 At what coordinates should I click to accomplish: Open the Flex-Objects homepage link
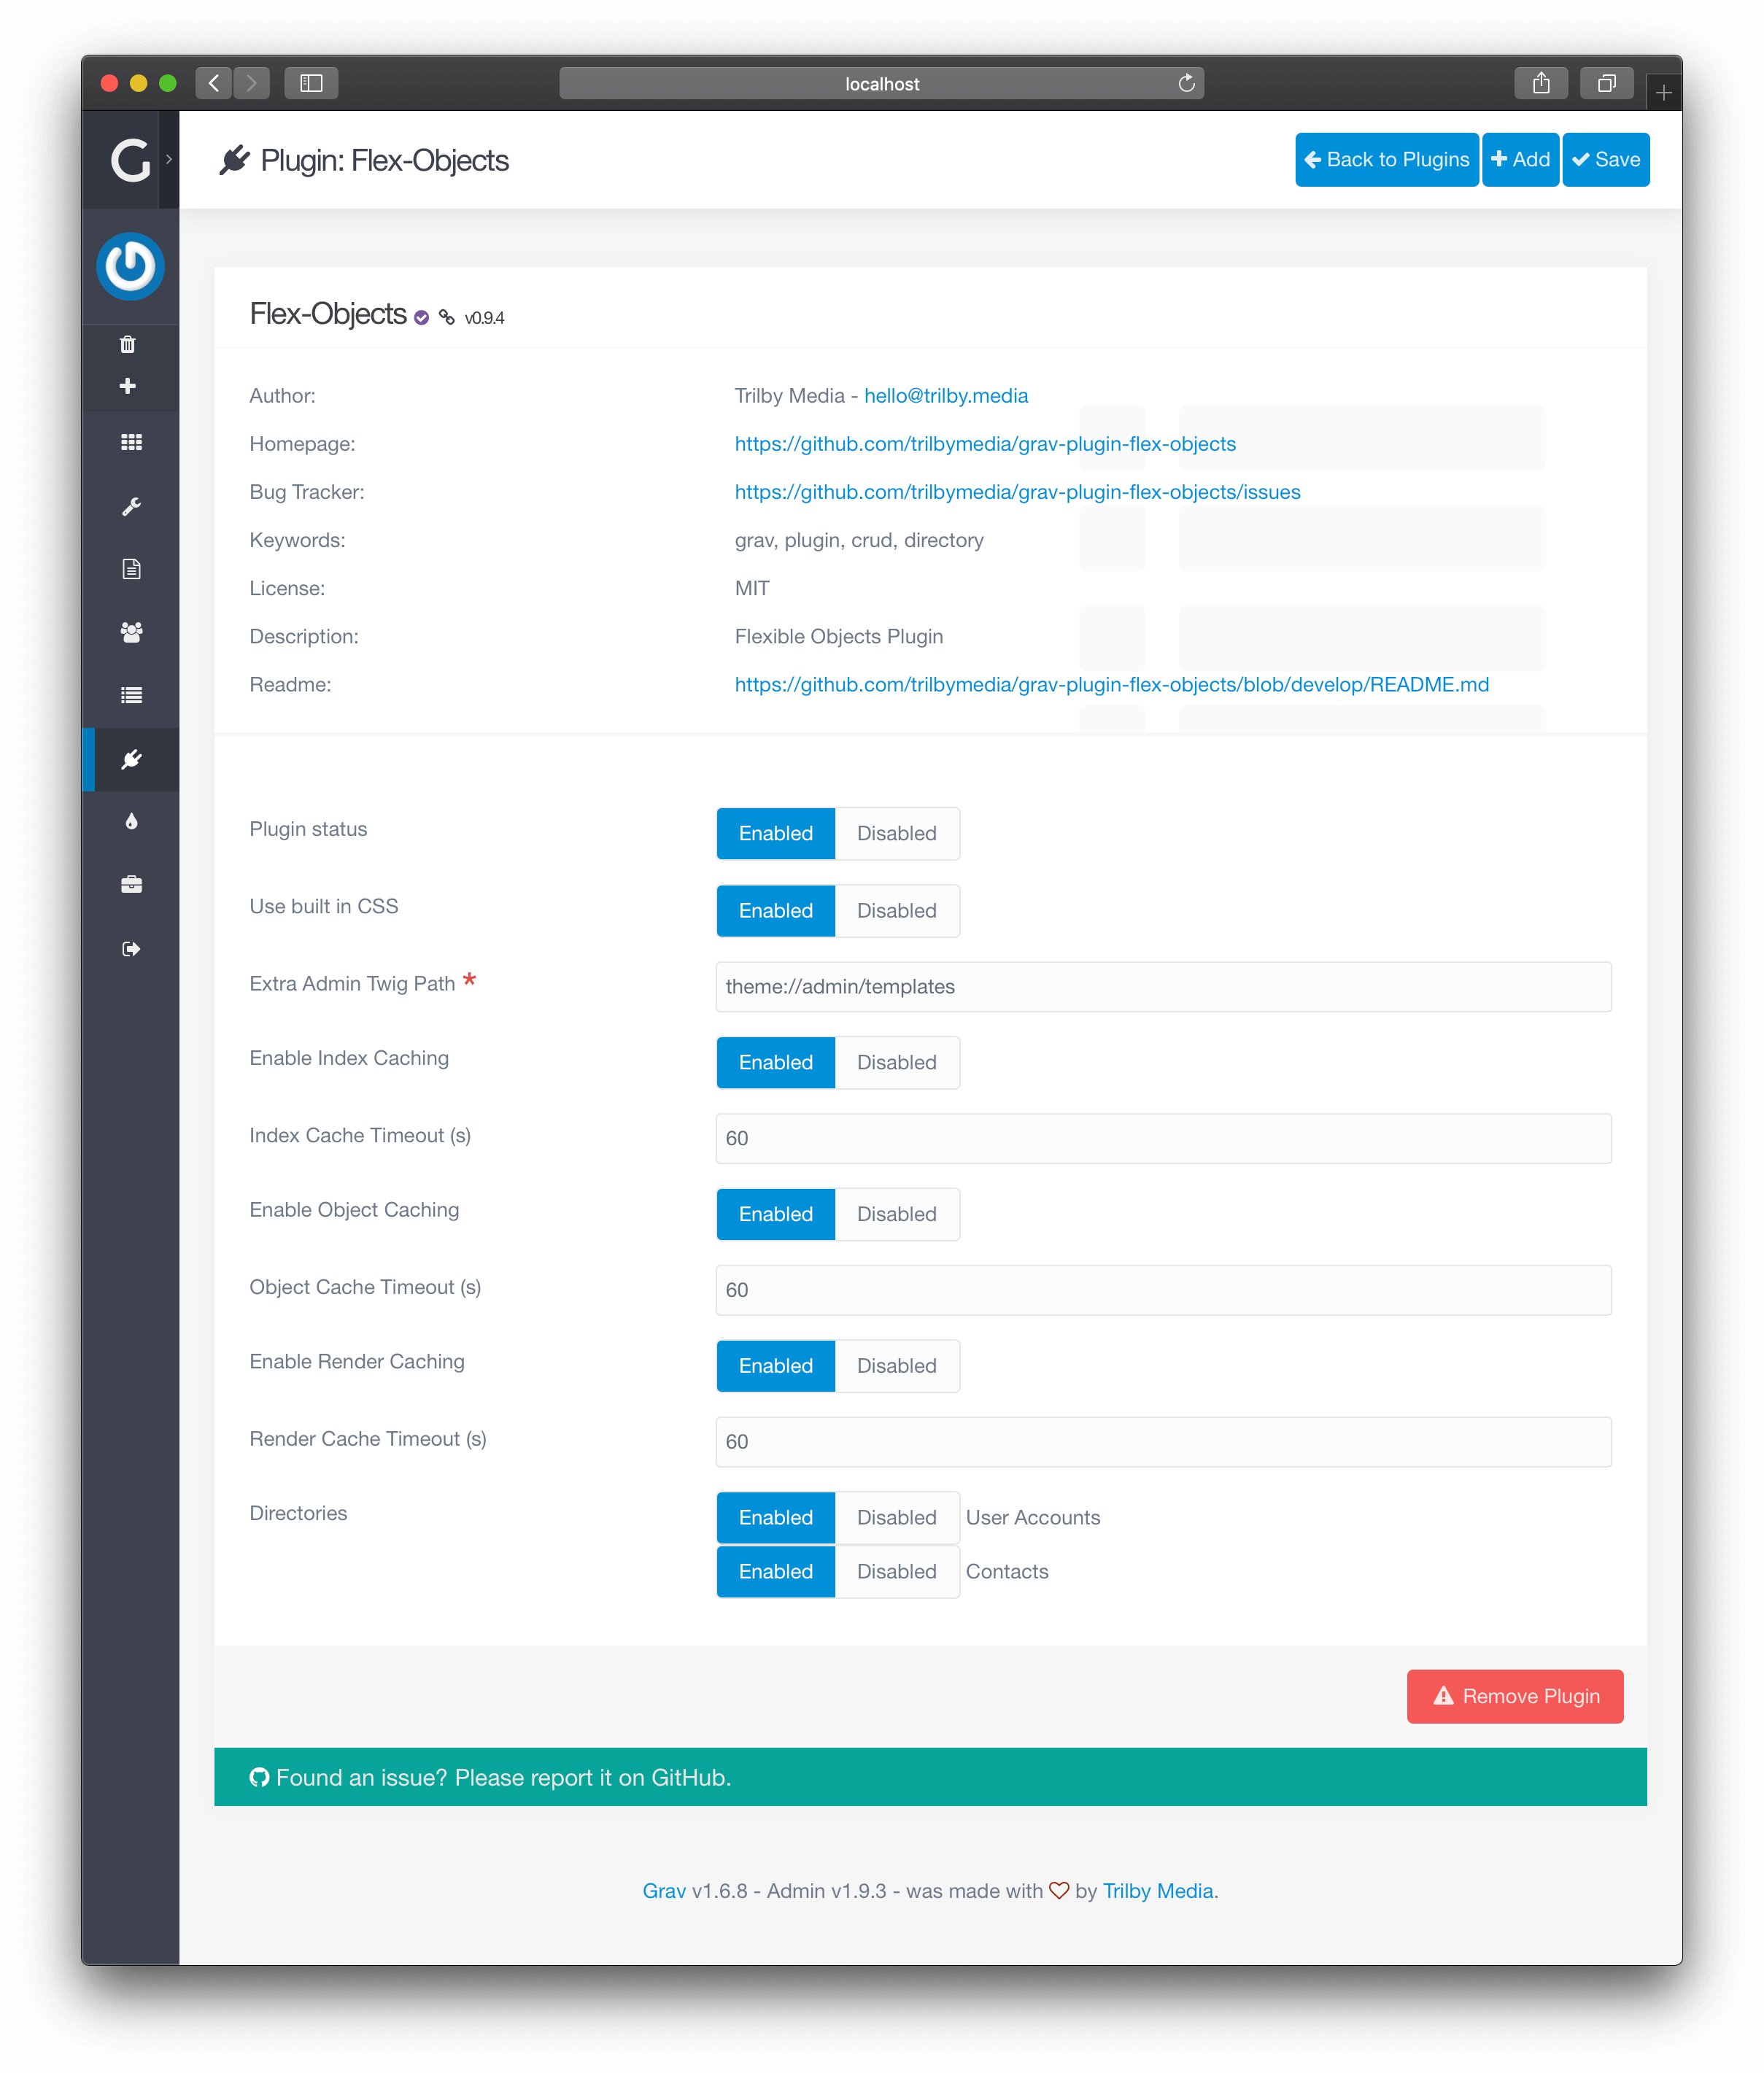point(986,443)
